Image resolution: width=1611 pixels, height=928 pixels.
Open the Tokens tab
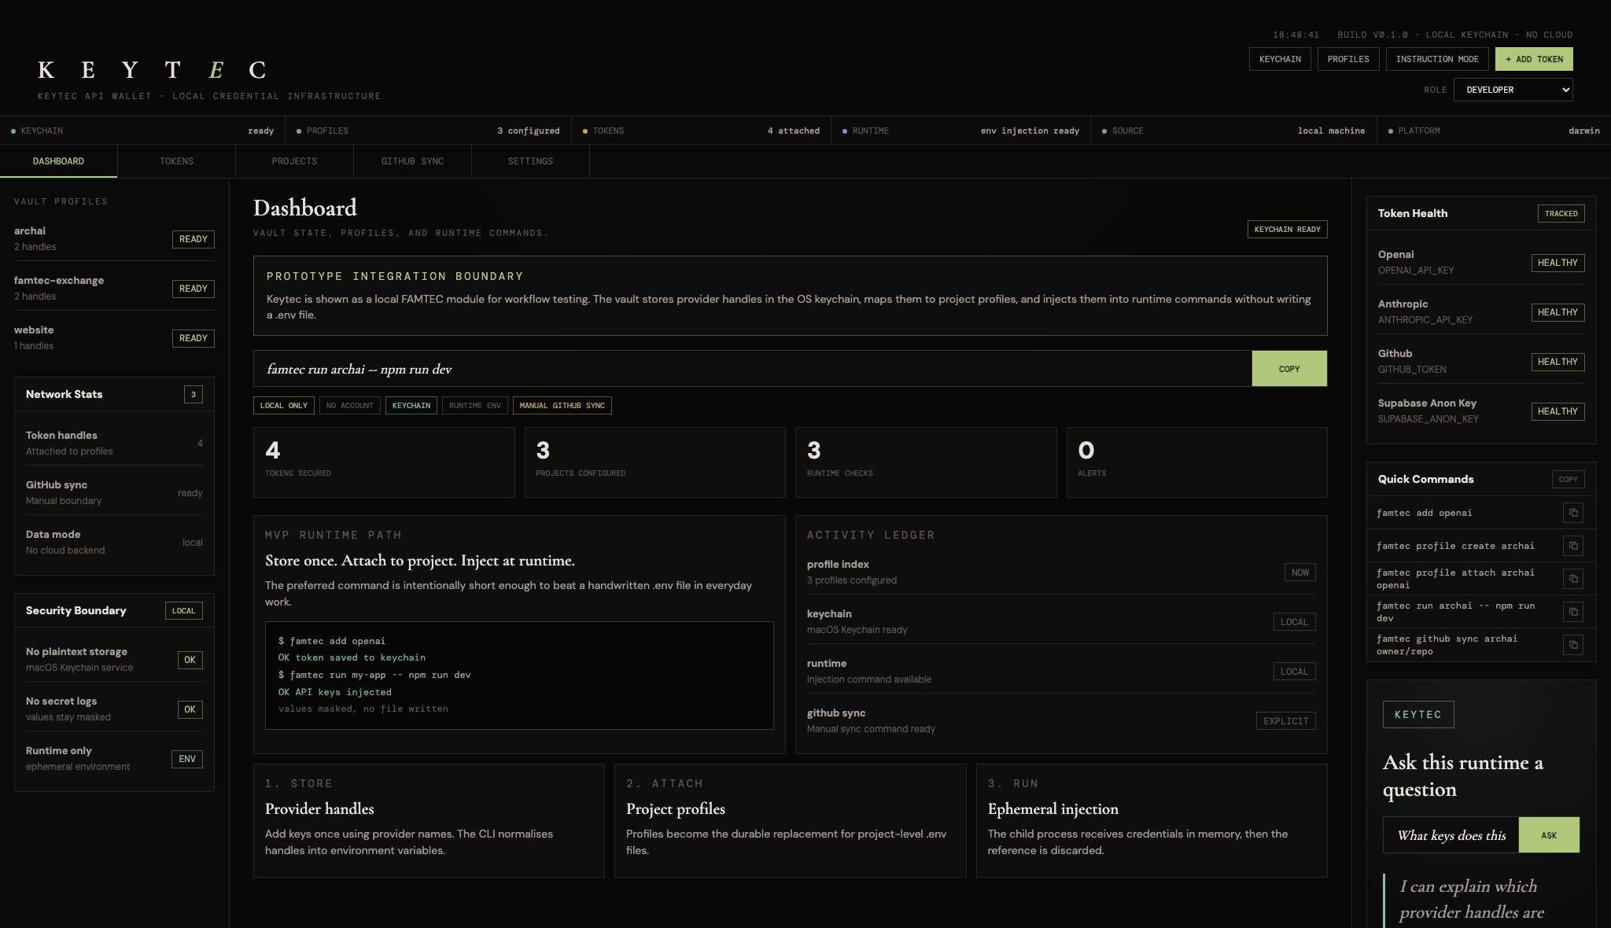click(176, 161)
